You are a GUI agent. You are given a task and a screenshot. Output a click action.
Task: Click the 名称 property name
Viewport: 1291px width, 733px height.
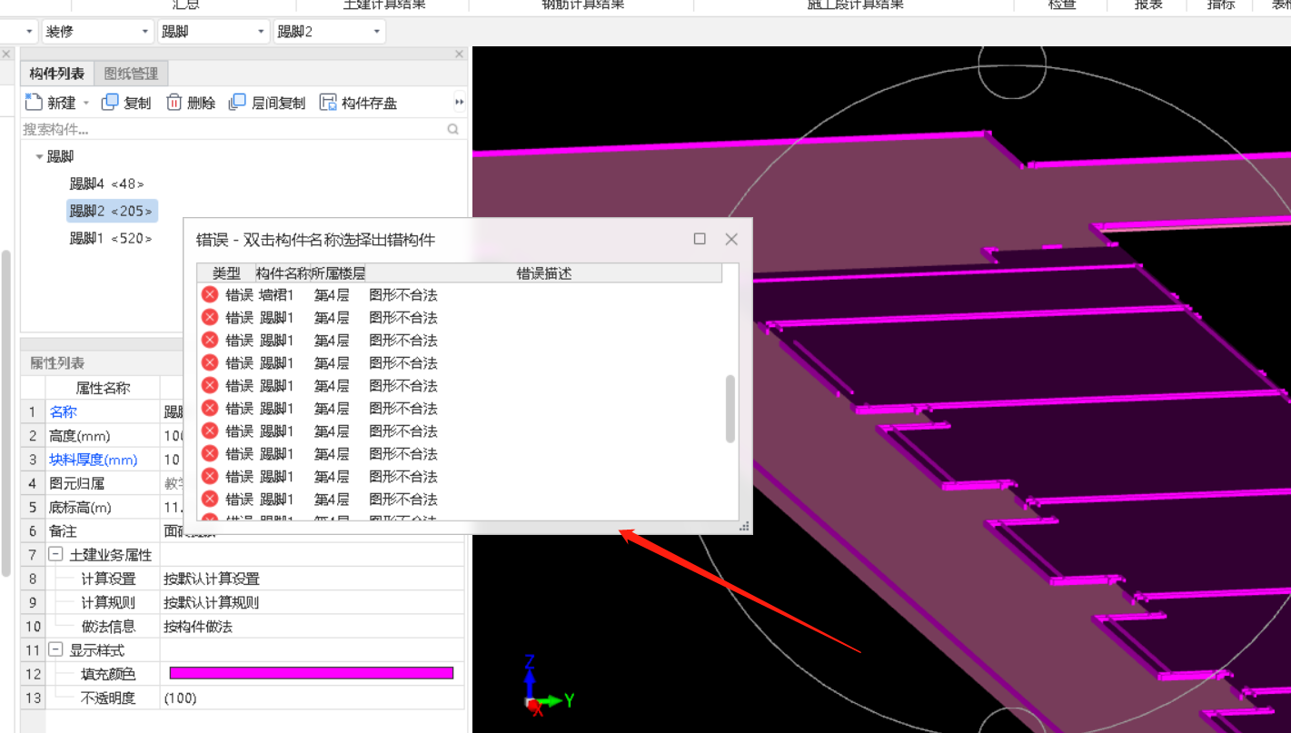[63, 411]
